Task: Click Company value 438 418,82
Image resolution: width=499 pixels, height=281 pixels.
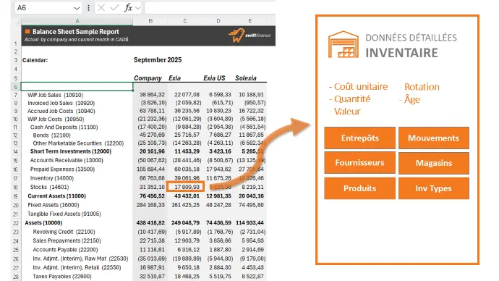Action: (x=150, y=222)
